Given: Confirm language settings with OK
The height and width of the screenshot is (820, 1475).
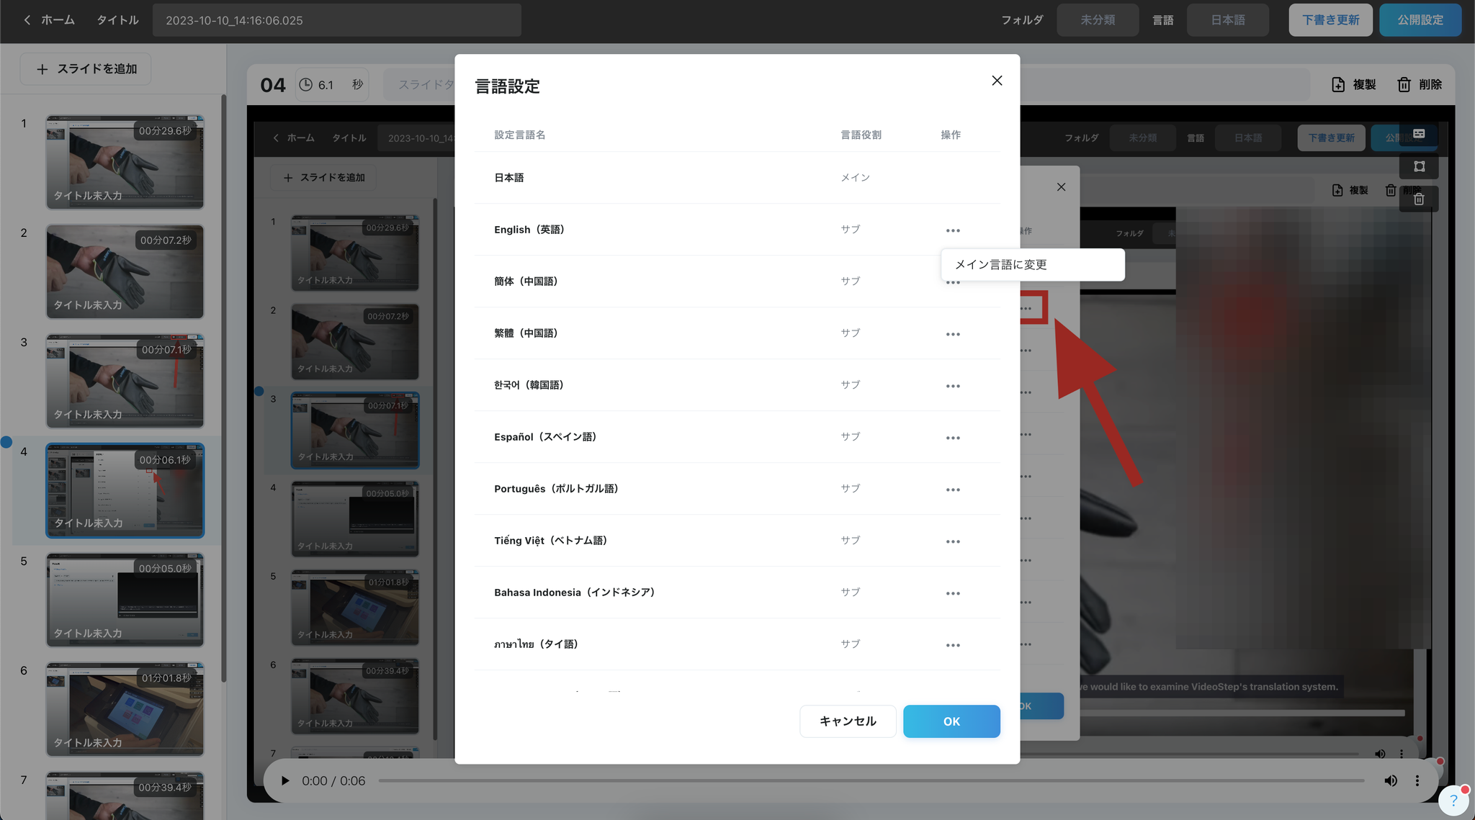Looking at the screenshot, I should 951,721.
